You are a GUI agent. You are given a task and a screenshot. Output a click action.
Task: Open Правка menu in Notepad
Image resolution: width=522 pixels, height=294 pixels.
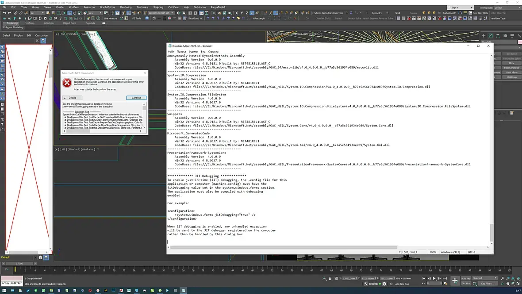(x=181, y=52)
